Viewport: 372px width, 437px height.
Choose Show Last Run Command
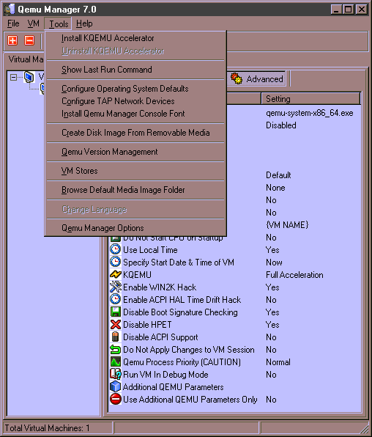135,70
